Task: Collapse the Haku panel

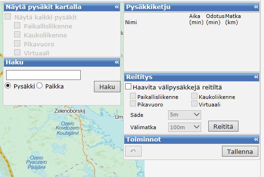Action: coord(117,62)
